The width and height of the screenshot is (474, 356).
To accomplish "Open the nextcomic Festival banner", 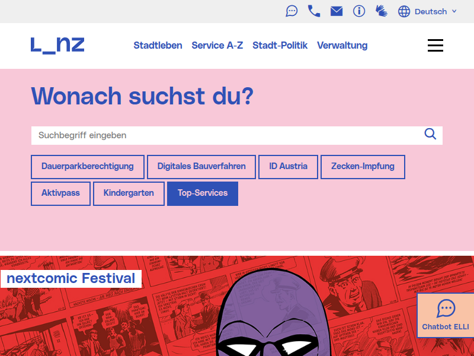I will pyautogui.click(x=71, y=278).
